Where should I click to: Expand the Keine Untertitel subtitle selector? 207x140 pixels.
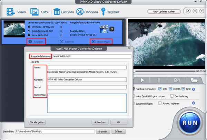[61, 35]
